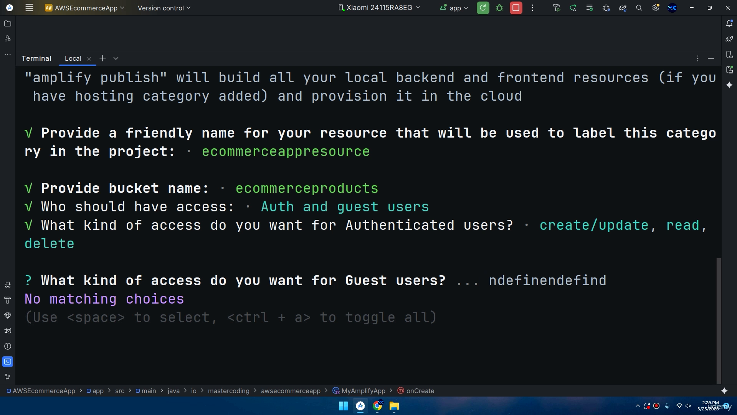This screenshot has width=737, height=415.
Task: Open the Project folder tool window
Action: (x=8, y=23)
